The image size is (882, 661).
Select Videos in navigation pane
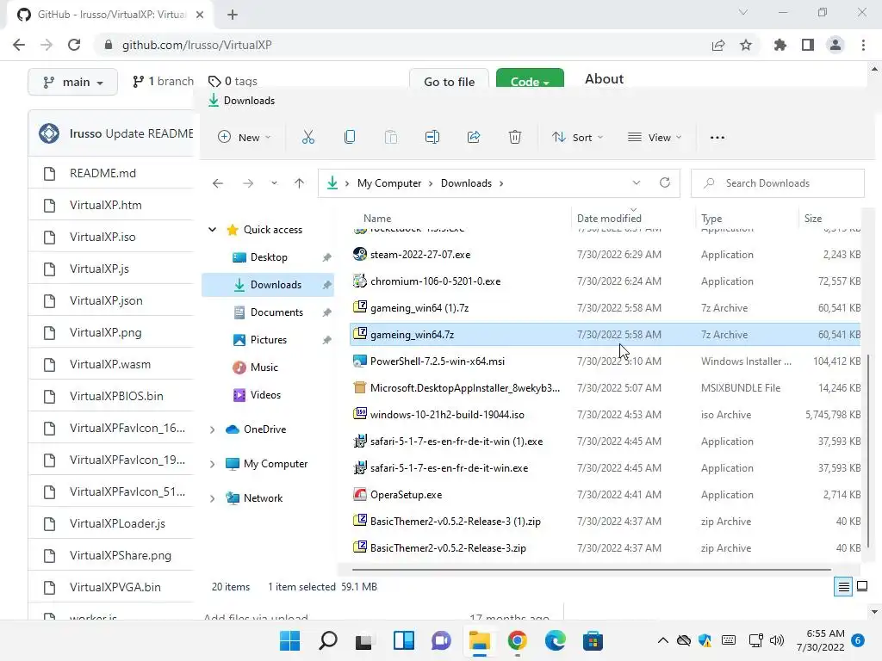tap(265, 394)
